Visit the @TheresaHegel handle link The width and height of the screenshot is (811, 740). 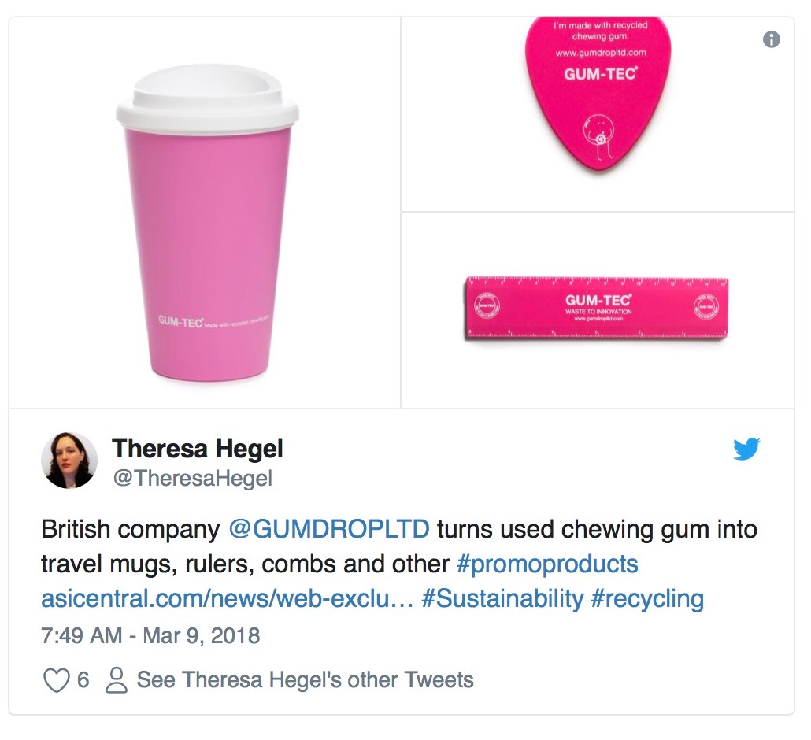coord(192,479)
